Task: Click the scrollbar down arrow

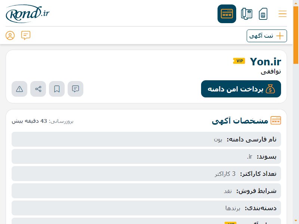Action: pos(296,221)
